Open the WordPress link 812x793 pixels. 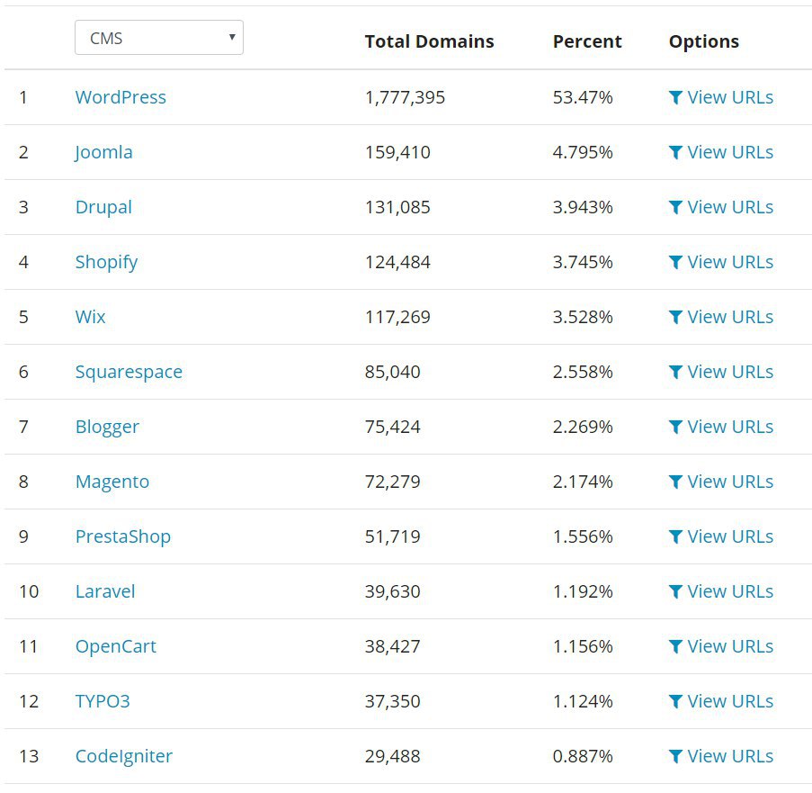pos(120,97)
